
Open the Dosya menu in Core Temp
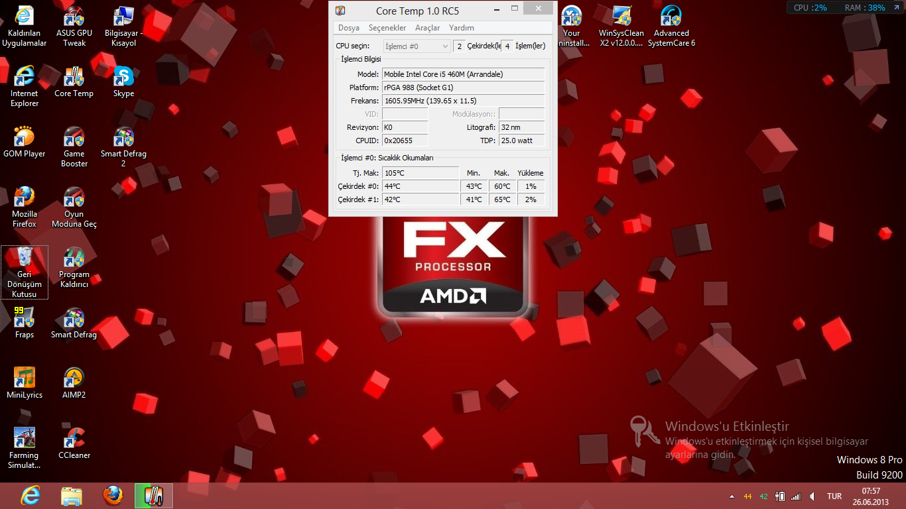(x=349, y=28)
